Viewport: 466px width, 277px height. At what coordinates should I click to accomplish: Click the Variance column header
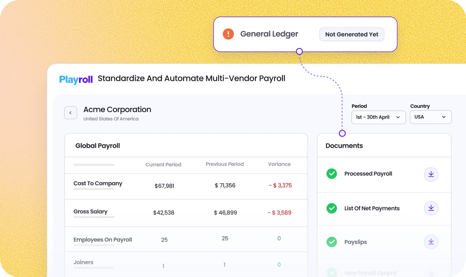point(279,164)
